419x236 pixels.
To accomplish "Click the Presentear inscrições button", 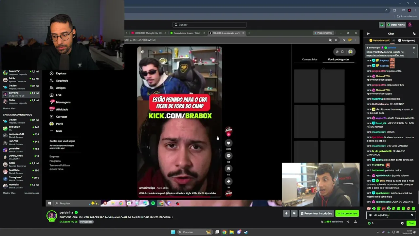I will click(x=316, y=213).
